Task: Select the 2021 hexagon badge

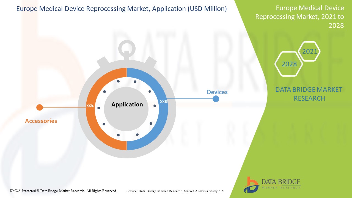Action: coord(310,51)
